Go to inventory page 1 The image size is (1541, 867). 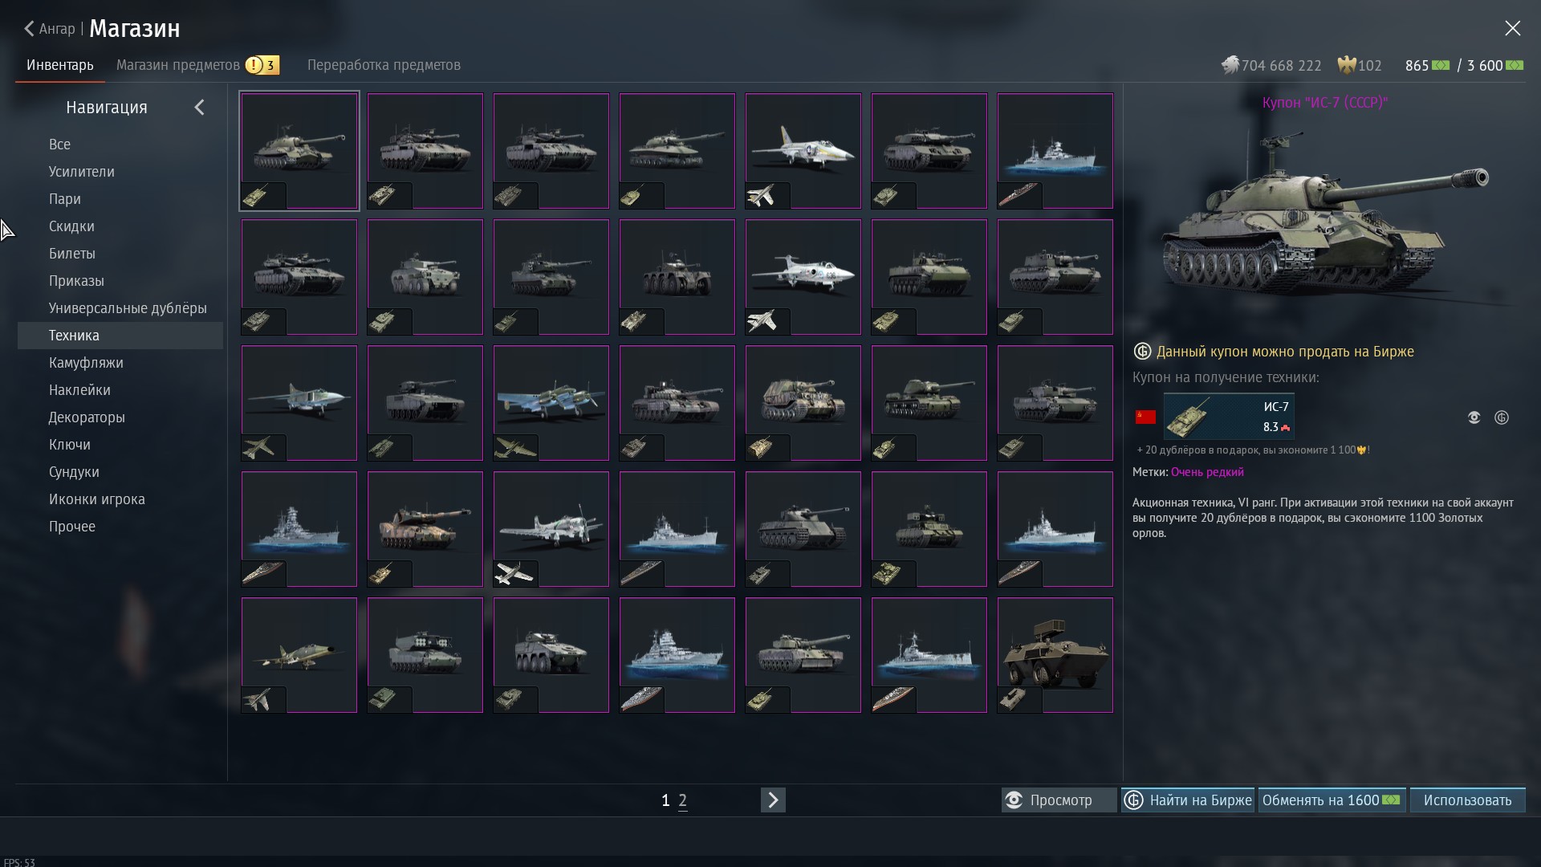pyautogui.click(x=665, y=800)
